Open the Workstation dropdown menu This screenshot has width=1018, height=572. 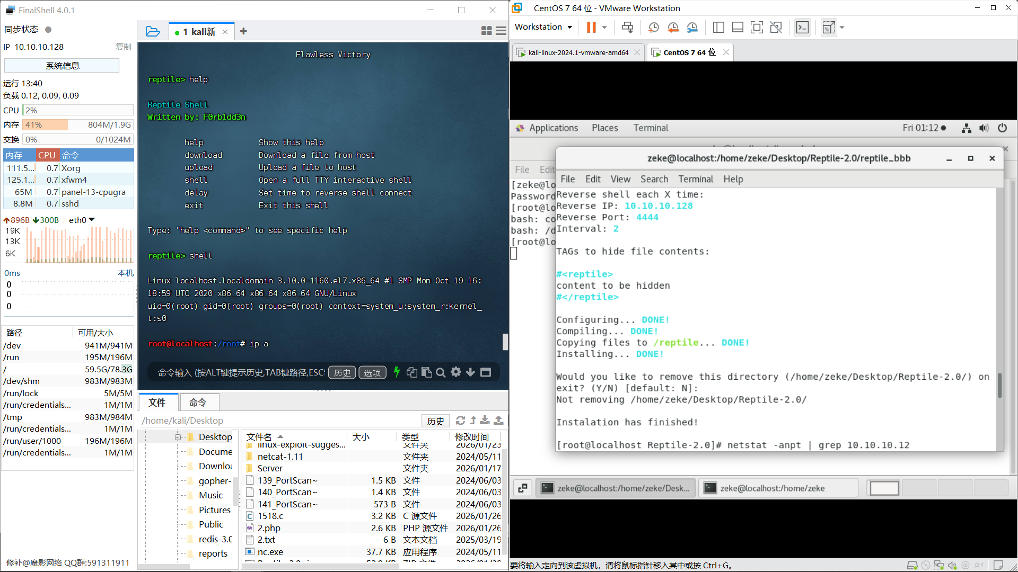tap(543, 27)
